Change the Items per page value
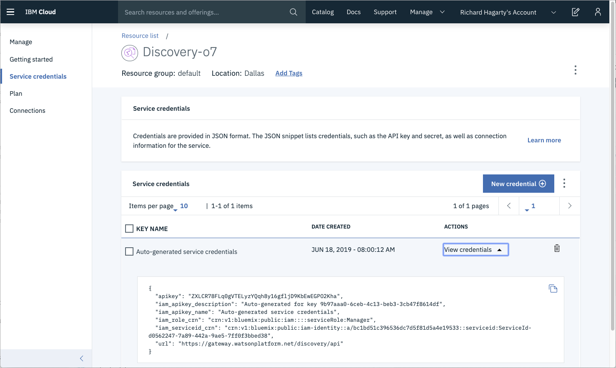 pyautogui.click(x=183, y=206)
